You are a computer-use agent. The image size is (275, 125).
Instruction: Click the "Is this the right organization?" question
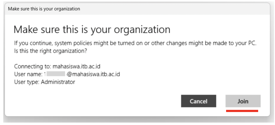[x=51, y=51]
